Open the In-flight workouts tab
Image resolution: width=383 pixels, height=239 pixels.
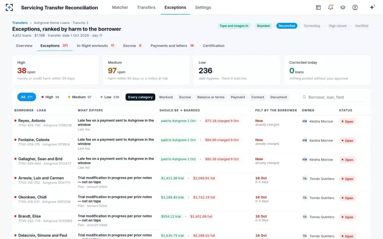[x=96, y=46]
